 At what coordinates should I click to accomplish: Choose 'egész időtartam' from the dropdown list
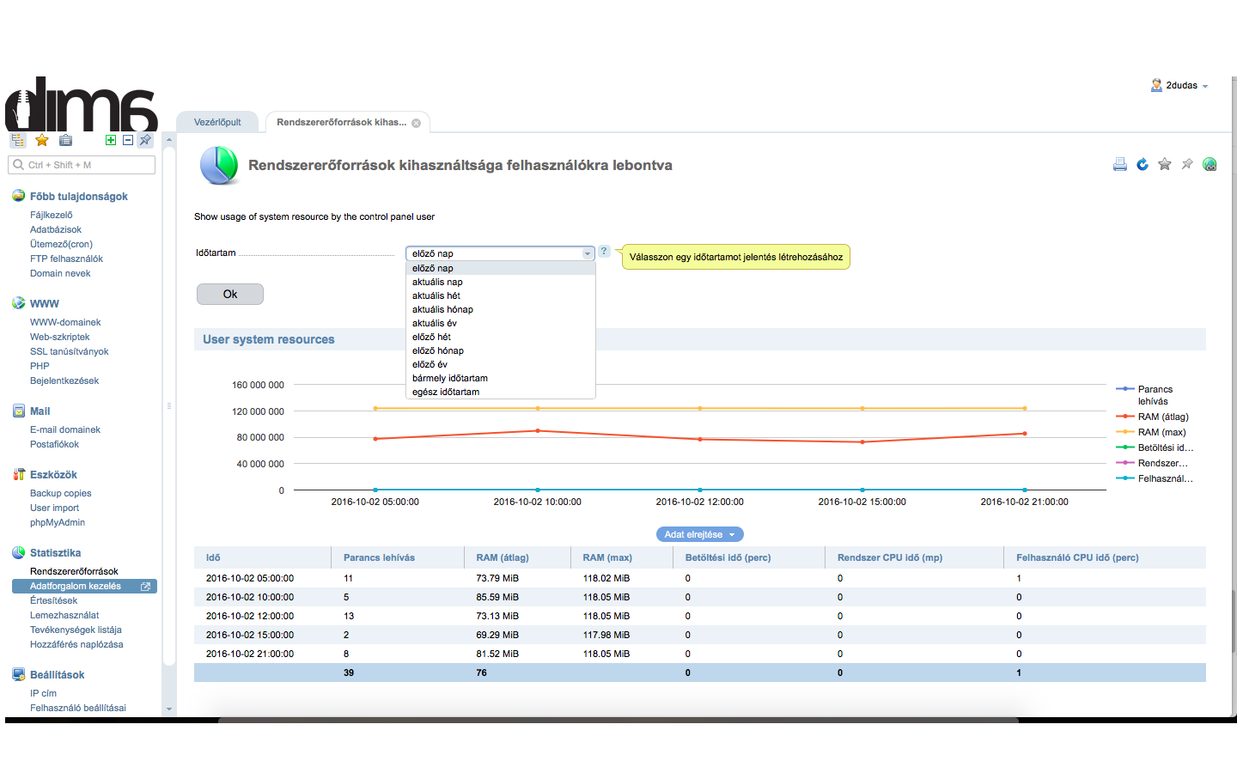pyautogui.click(x=500, y=392)
